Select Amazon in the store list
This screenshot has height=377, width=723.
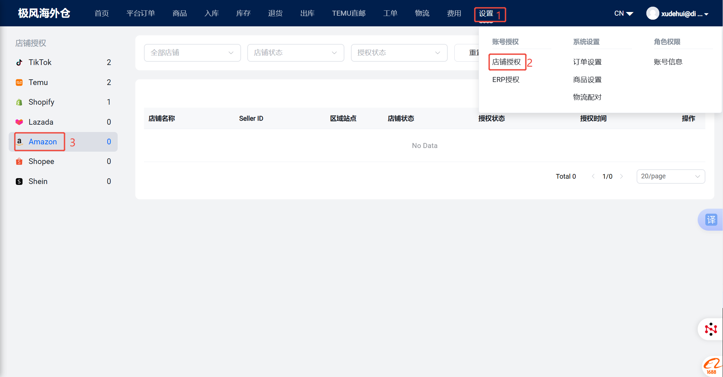tap(63, 142)
